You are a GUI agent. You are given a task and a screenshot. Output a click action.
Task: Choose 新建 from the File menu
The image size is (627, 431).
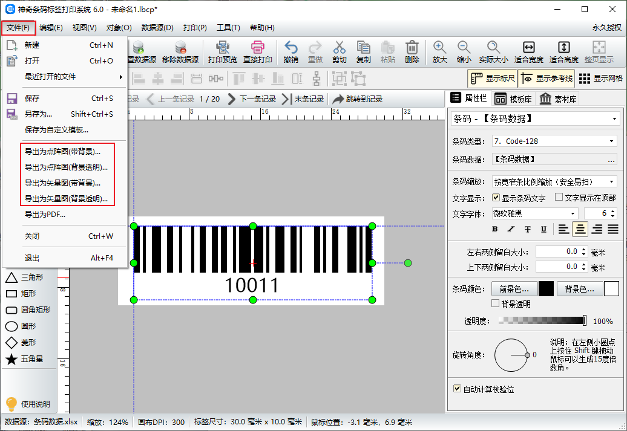coord(65,45)
